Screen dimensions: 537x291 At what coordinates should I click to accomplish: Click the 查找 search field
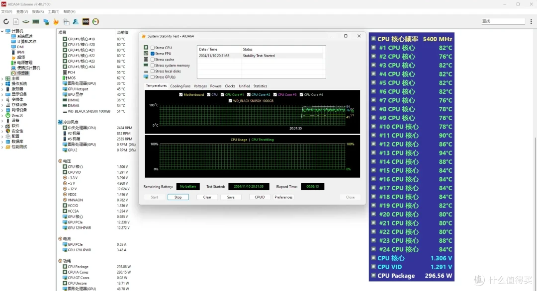point(503,21)
